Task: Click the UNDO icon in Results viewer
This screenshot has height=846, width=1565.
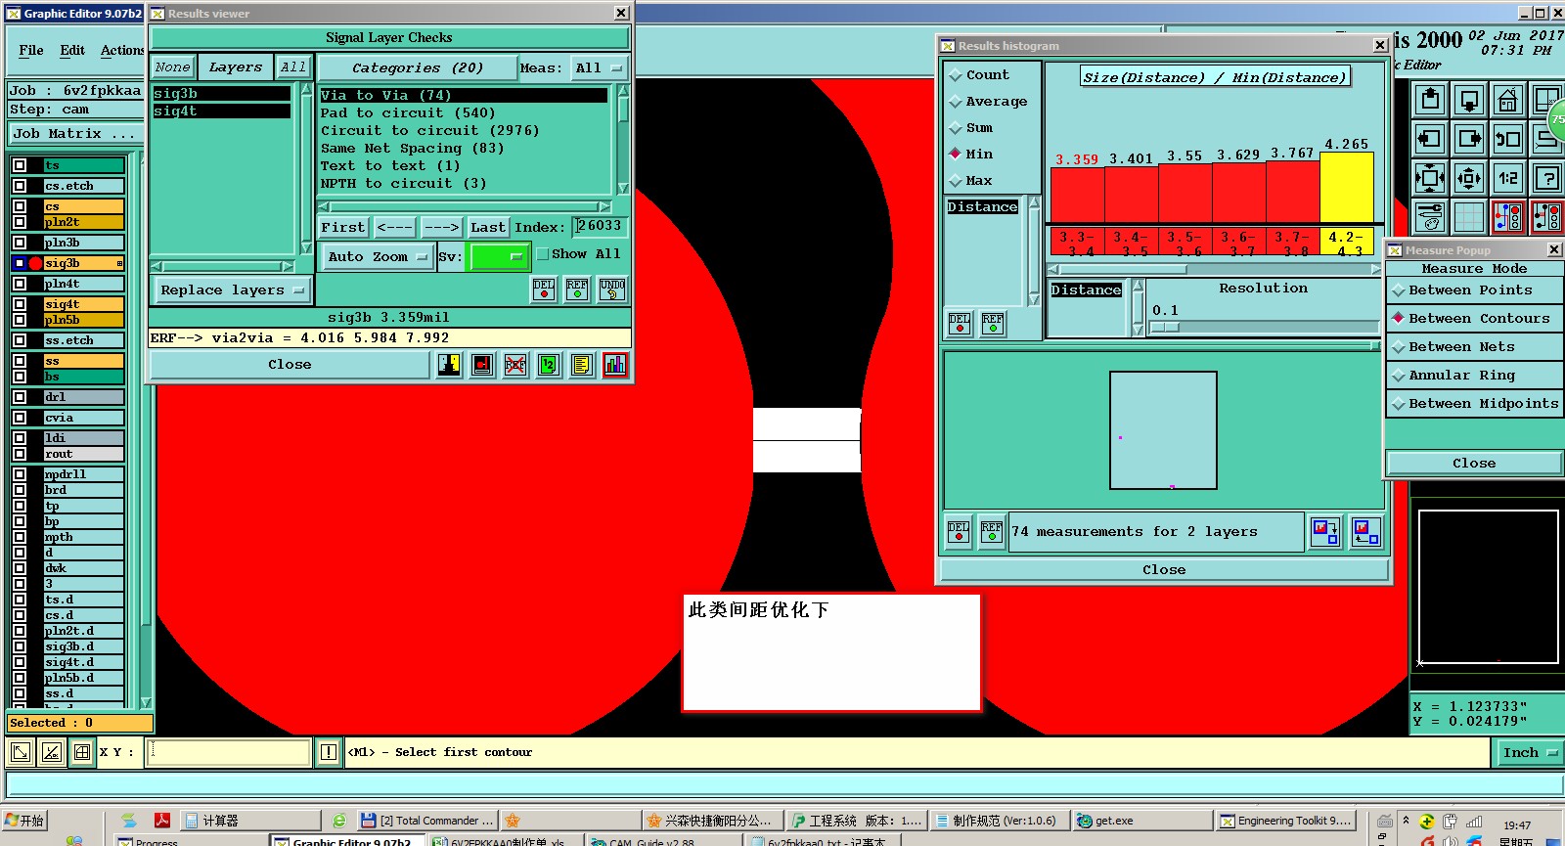Action: (x=612, y=289)
